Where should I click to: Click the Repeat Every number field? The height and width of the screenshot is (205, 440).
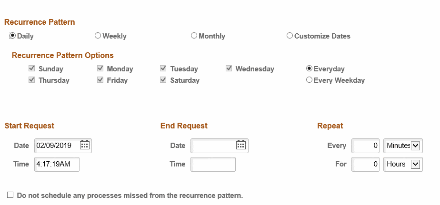pos(365,146)
